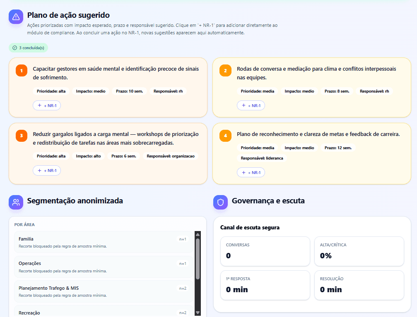The width and height of the screenshot is (417, 317).
Task: Click Prioridade: alta chip on Reduzir gargalos card
Action: pyautogui.click(x=51, y=156)
